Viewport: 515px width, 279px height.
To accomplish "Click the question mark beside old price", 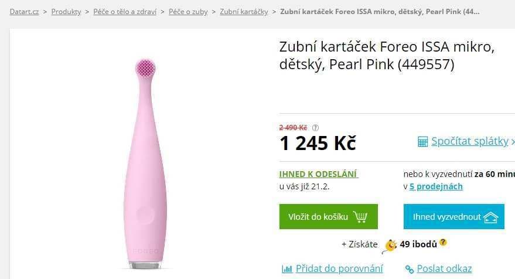I will point(315,128).
